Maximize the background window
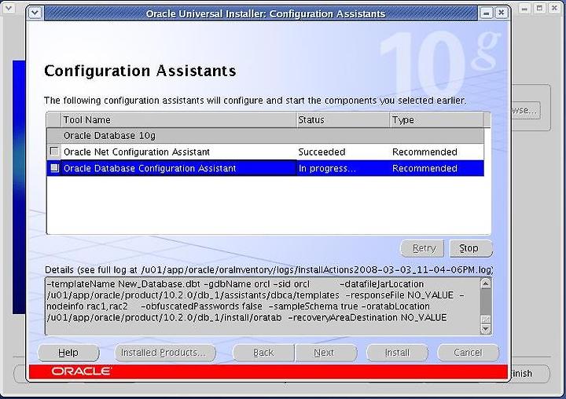566x399 pixels. [x=539, y=8]
